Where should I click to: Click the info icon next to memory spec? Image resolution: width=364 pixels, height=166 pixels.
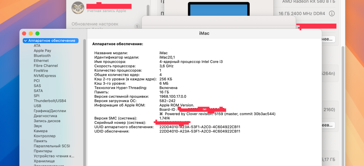[332, 13]
